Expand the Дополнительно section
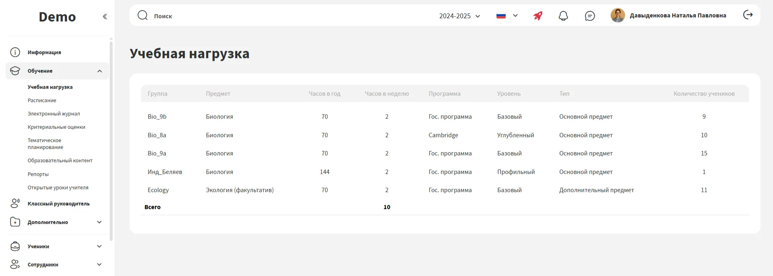 pyautogui.click(x=99, y=222)
